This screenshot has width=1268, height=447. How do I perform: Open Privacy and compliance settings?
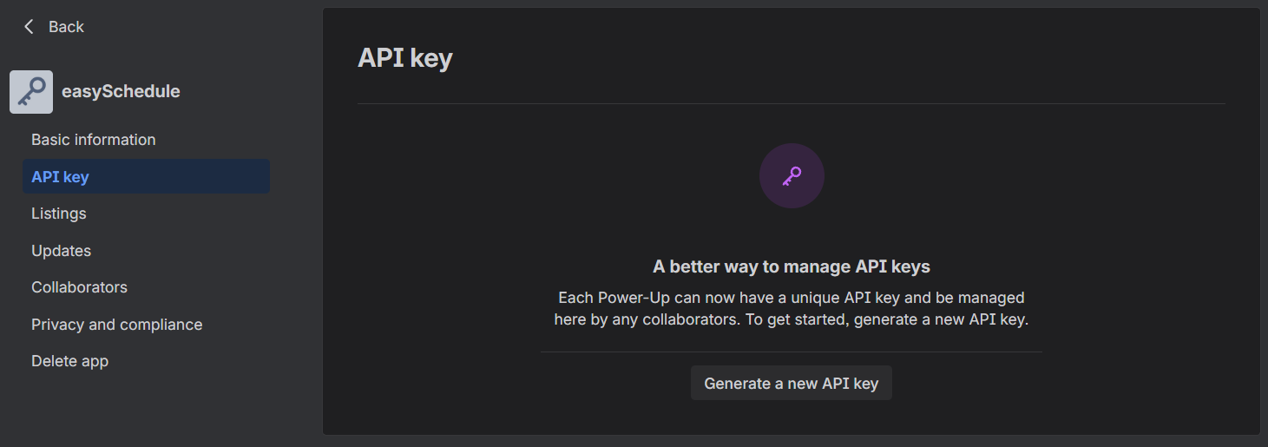(116, 325)
